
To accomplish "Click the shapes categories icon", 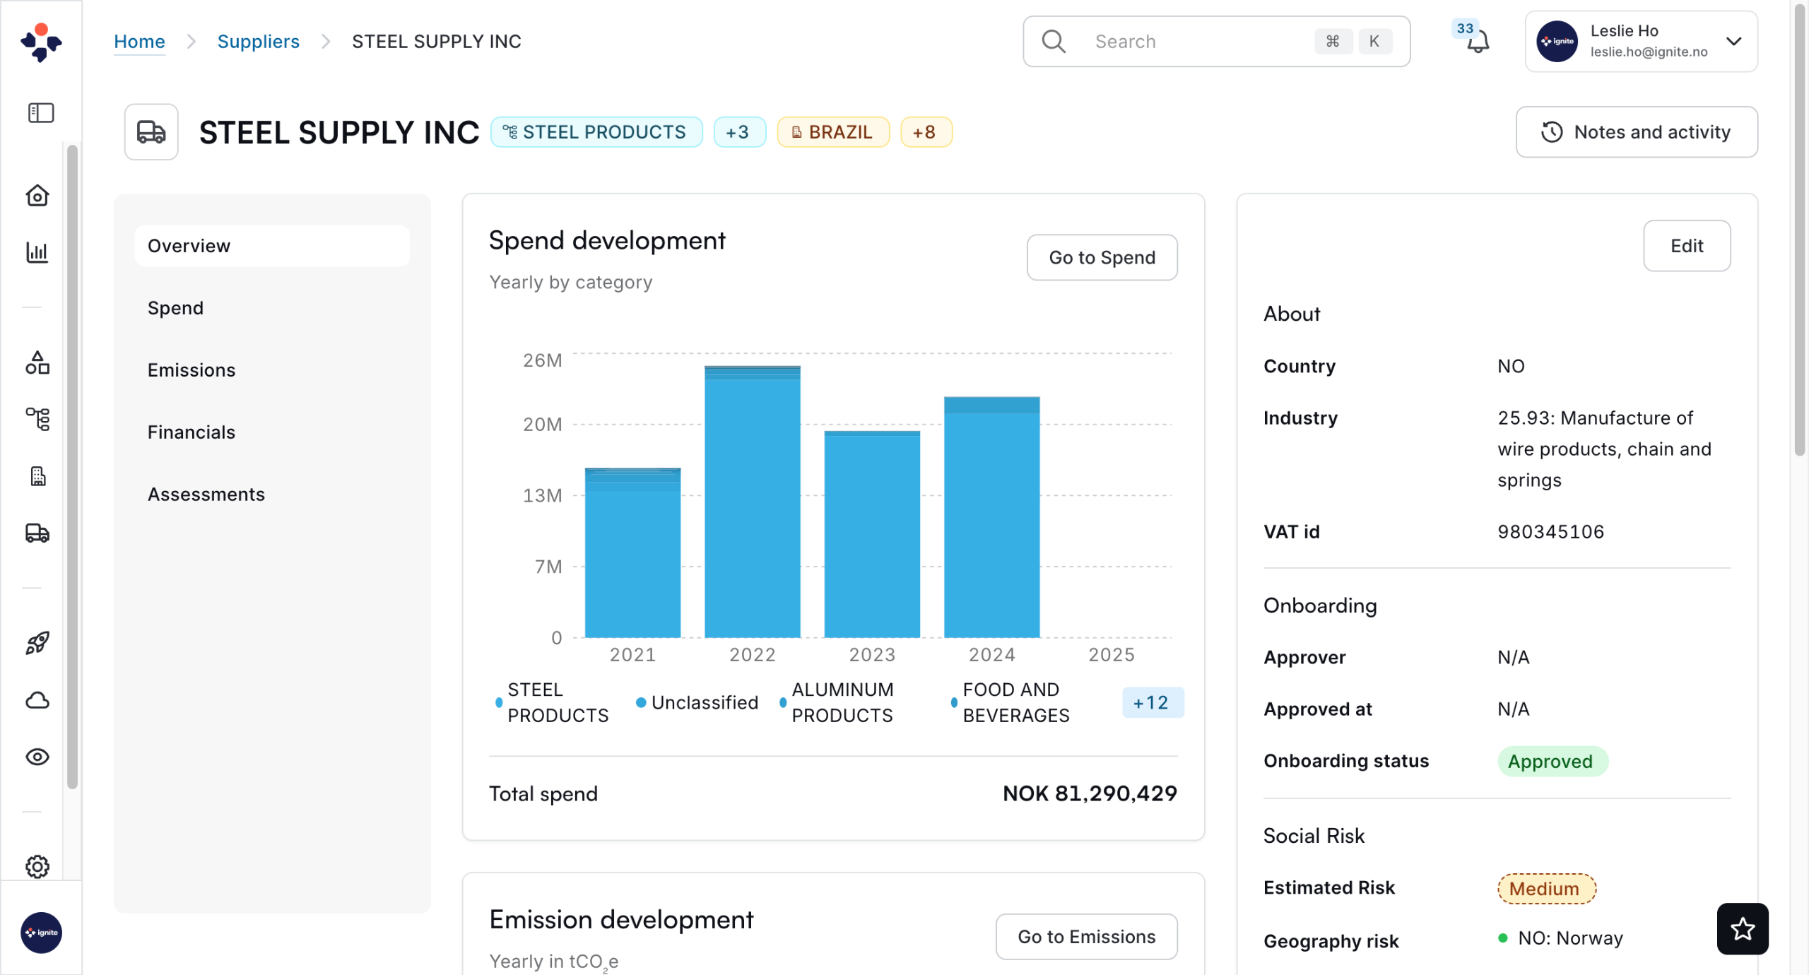I will click(x=37, y=362).
